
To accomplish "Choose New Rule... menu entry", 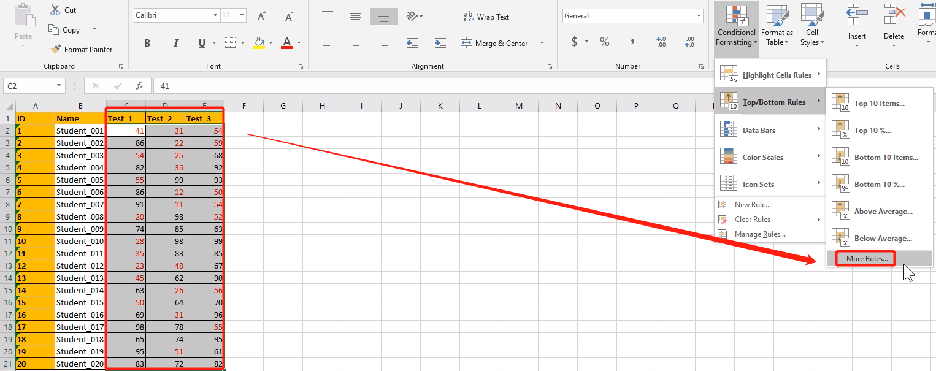I will coord(771,205).
